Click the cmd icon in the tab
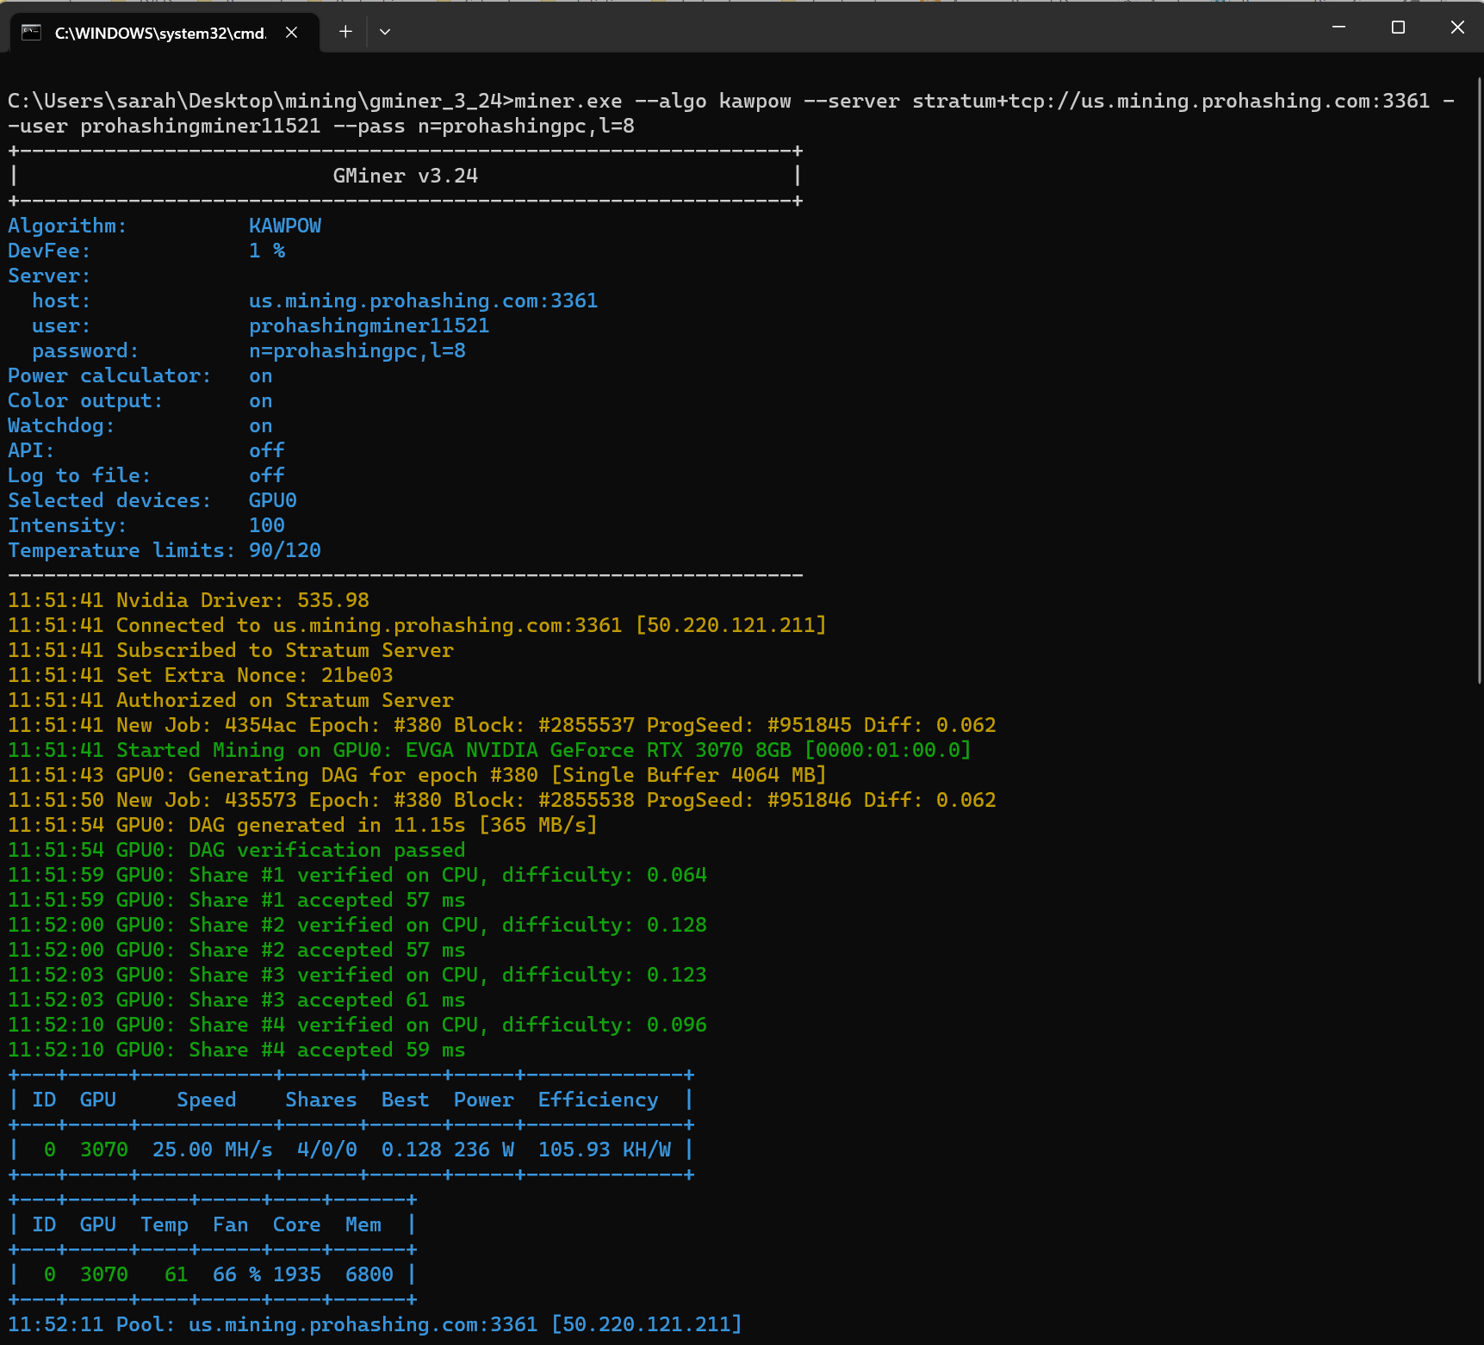The width and height of the screenshot is (1484, 1345). click(31, 33)
